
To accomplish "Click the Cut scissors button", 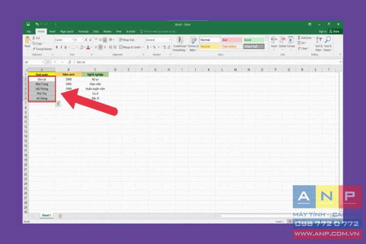I will pyautogui.click(x=36, y=38).
